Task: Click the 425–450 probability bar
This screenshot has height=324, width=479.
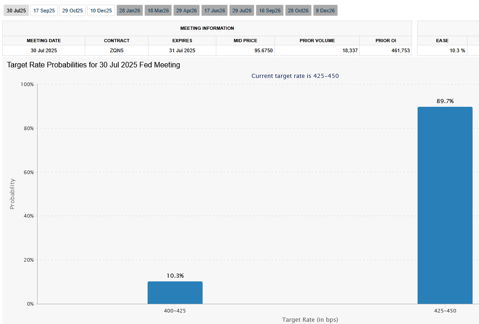Action: click(445, 205)
